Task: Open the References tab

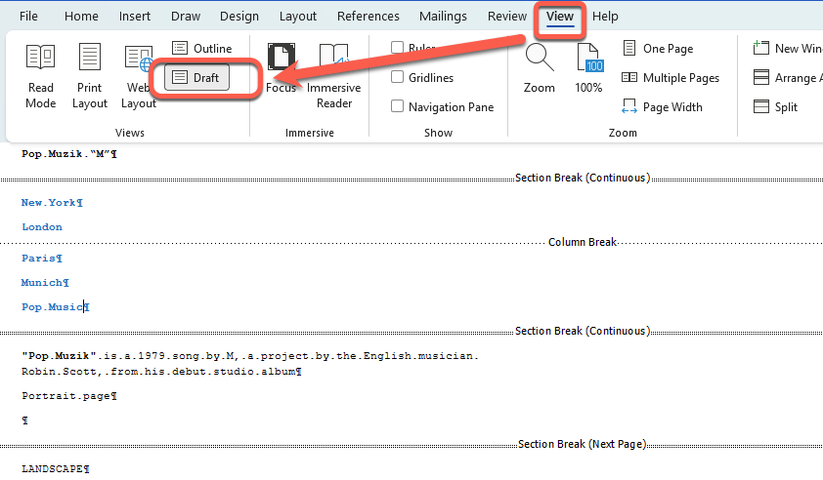Action: tap(368, 17)
